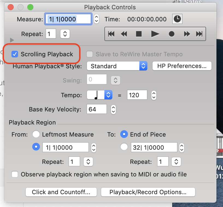Skip to the end with the forward-to-end icon
This screenshot has width=223, height=207.
click(x=199, y=34)
